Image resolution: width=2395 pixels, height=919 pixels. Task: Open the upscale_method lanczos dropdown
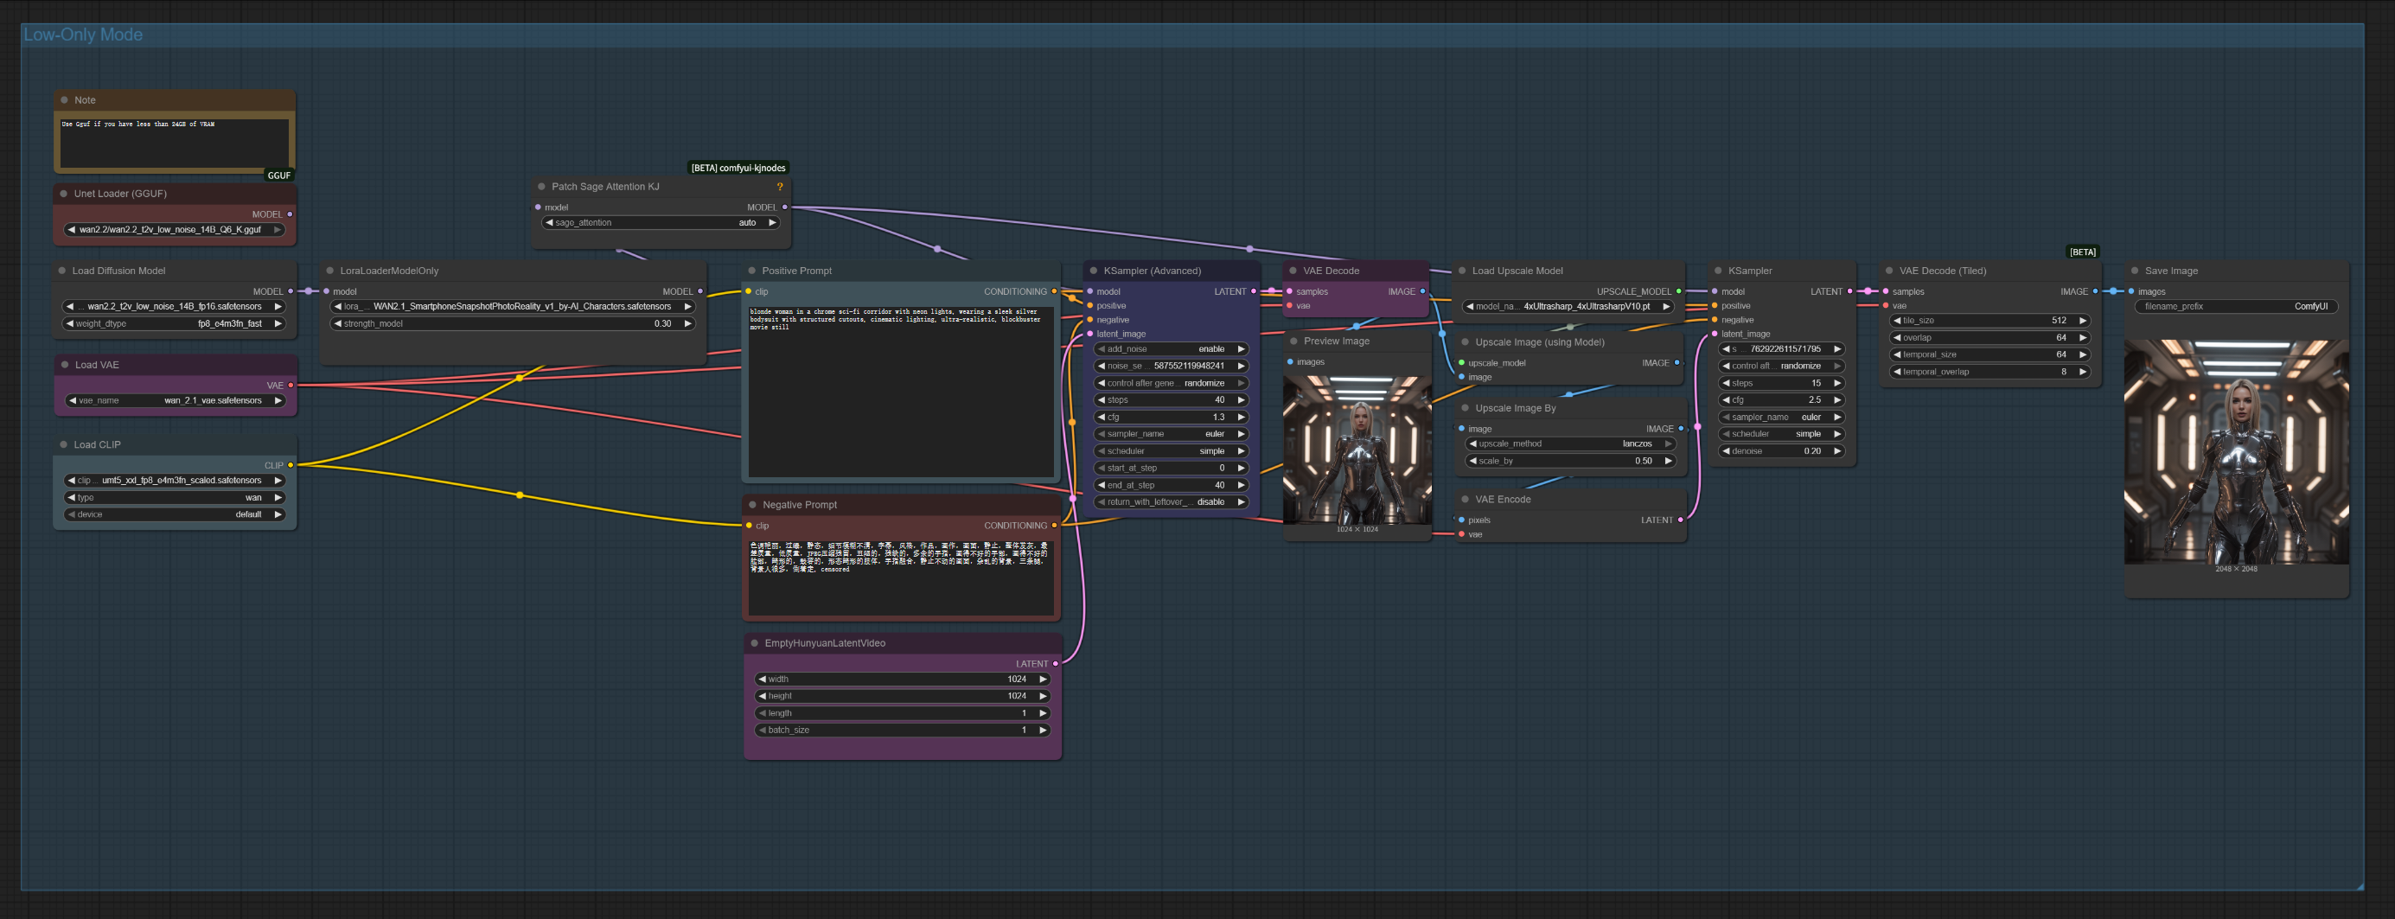pyautogui.click(x=1570, y=444)
